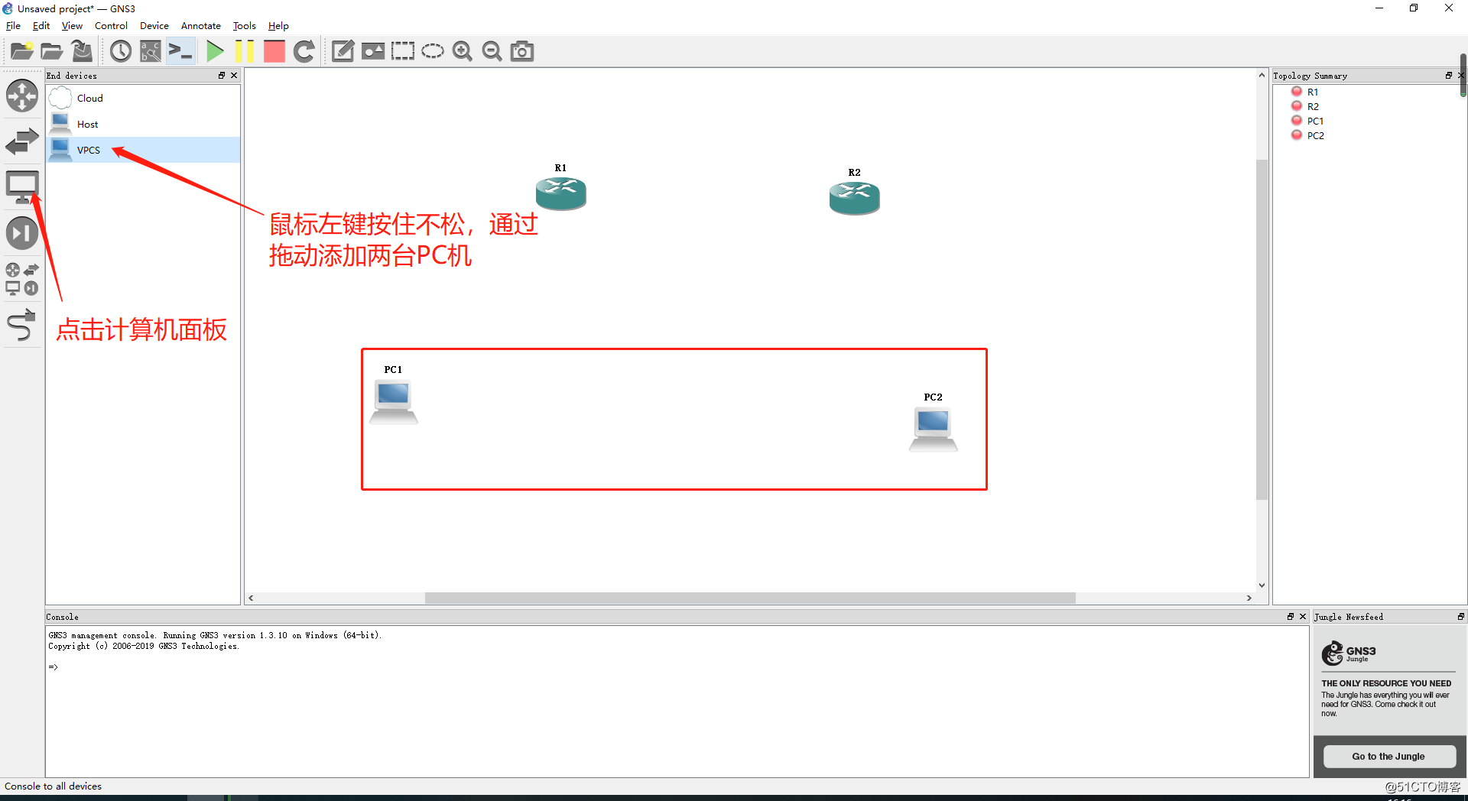Image resolution: width=1468 pixels, height=801 pixels.
Task: Click in the Console command prompt area
Action: pos(677,701)
